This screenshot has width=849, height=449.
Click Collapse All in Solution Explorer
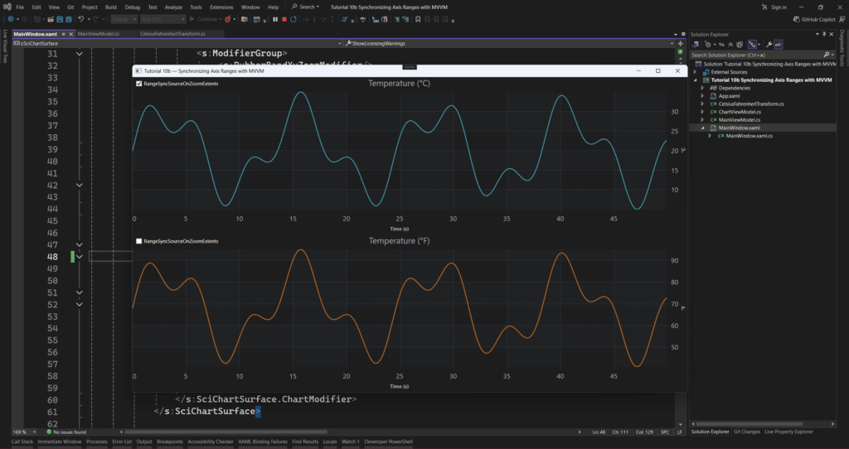pos(730,45)
